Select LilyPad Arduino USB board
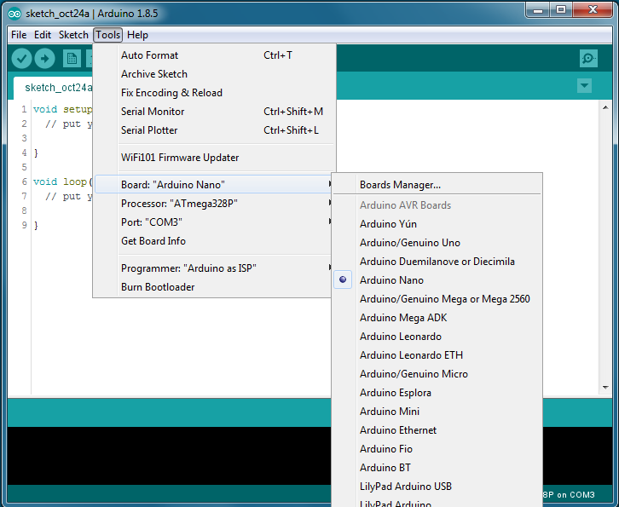 point(437,486)
